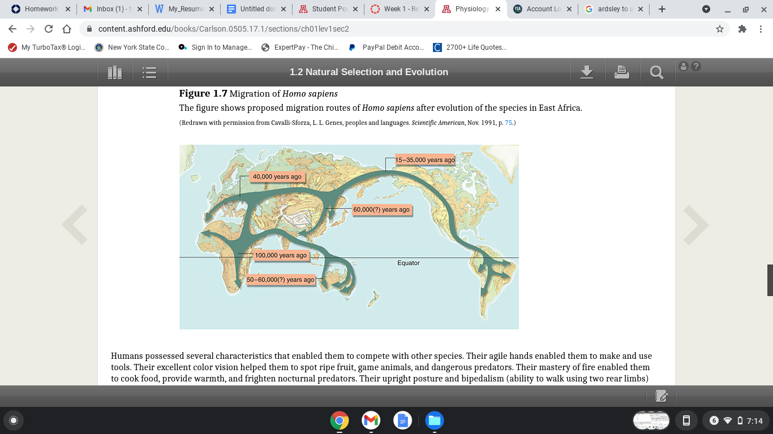The height and width of the screenshot is (434, 773).
Task: Open New York State Co... bookmark
Action: tap(132, 47)
